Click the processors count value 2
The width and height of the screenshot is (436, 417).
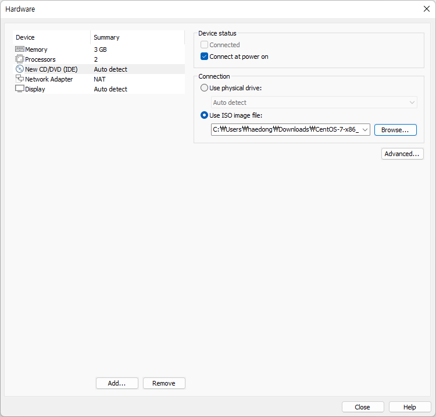96,59
